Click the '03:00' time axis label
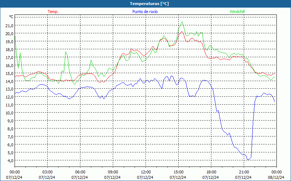 tap(47, 172)
